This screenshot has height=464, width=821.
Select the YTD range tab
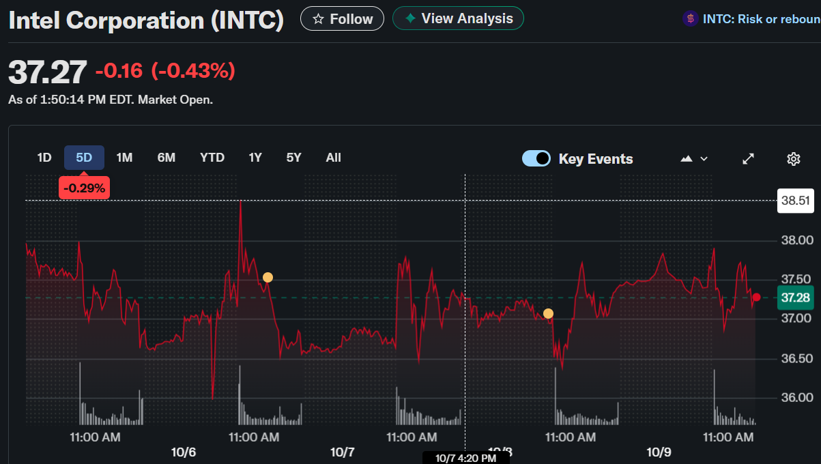(212, 158)
